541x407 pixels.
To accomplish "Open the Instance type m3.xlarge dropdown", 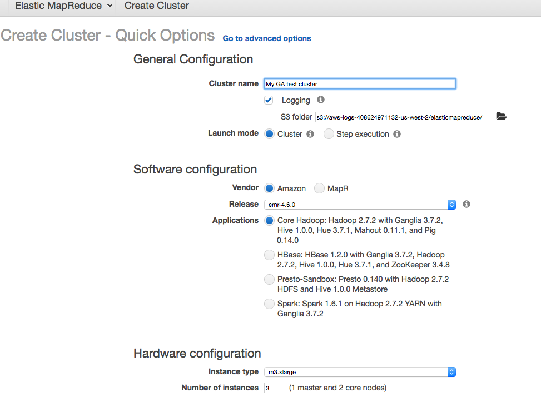I will pos(360,372).
